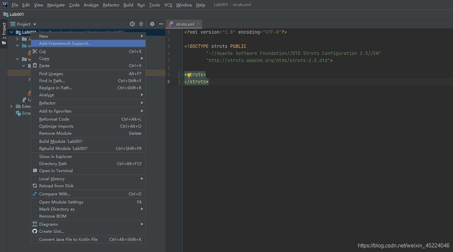Click the Collapse All icon in Project panel

coord(141,24)
